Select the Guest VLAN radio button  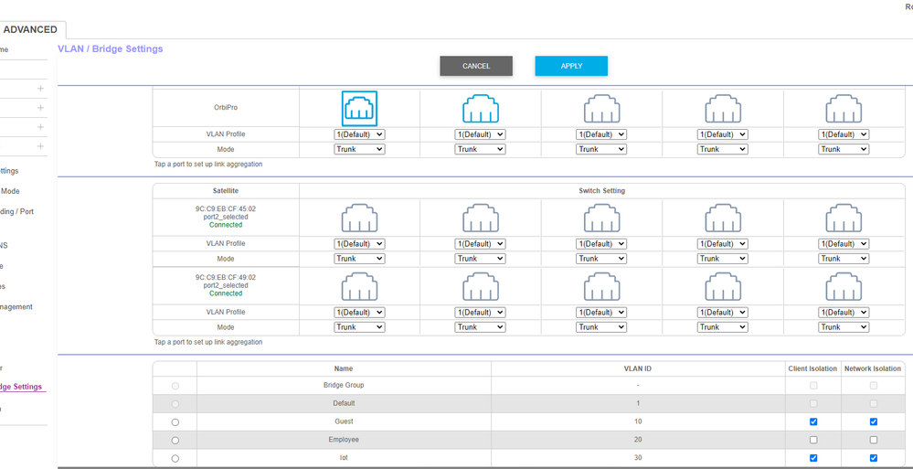175,421
